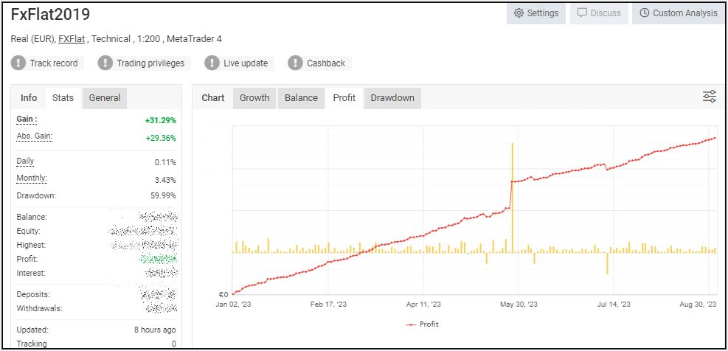
Task: Click the tall yellow bar near May 30
Action: (512, 199)
